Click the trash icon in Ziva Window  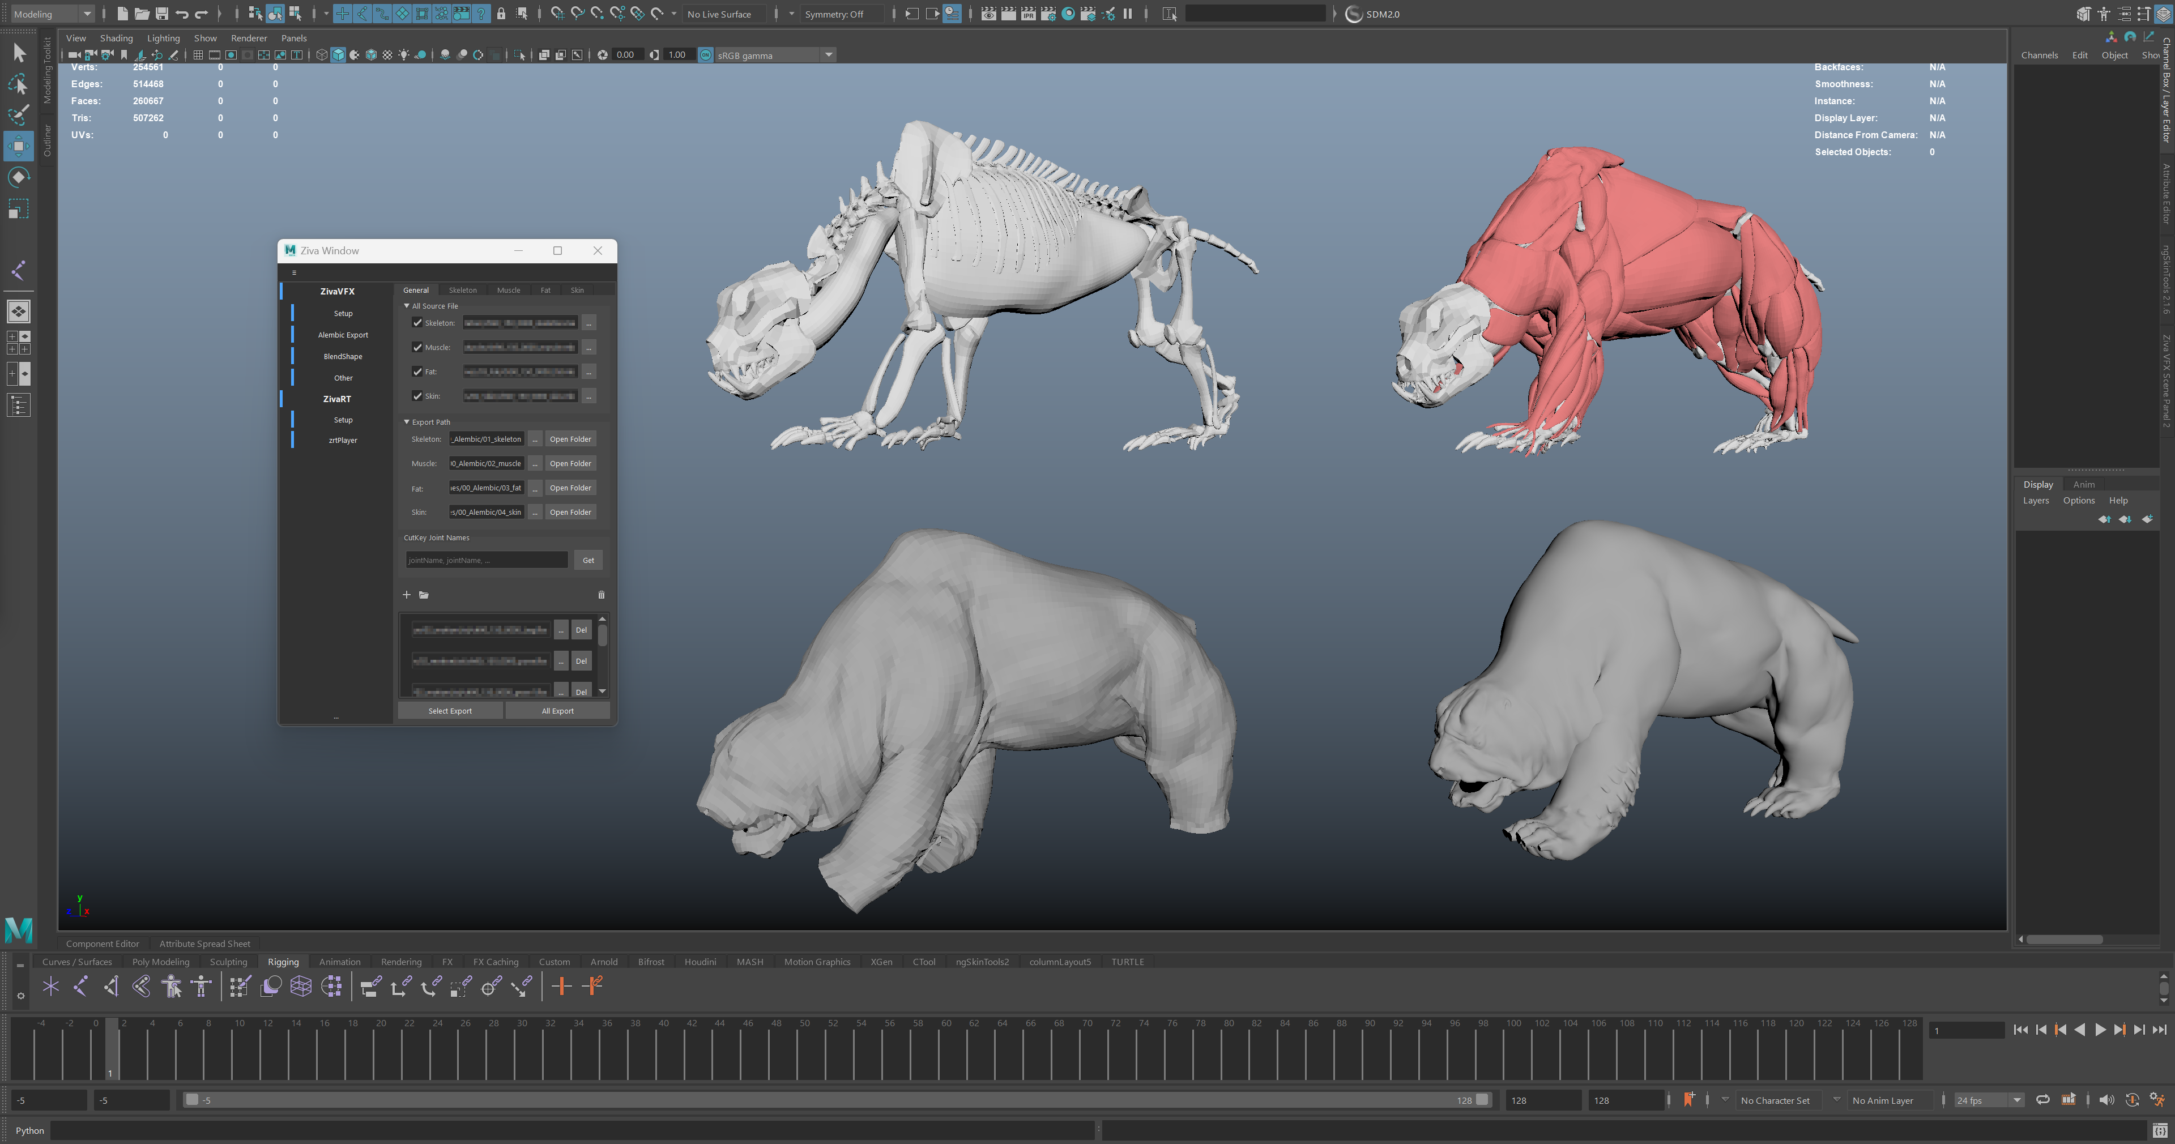(601, 595)
